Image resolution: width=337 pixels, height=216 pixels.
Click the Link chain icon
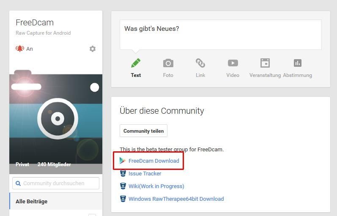click(x=200, y=63)
